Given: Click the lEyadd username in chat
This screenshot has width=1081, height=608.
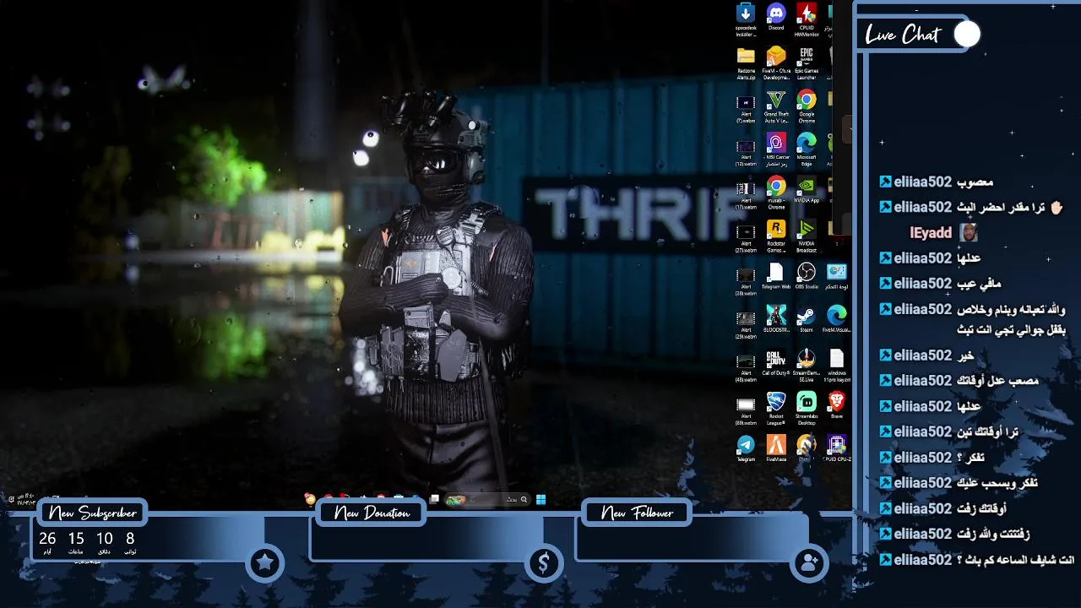Looking at the screenshot, I should pos(931,232).
